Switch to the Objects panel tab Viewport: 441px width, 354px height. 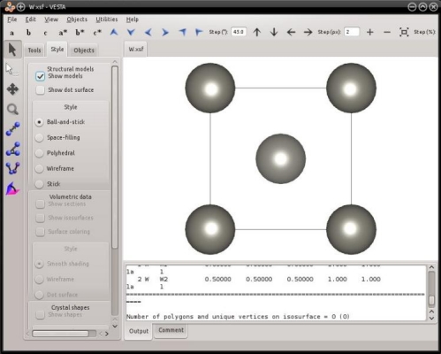84,50
